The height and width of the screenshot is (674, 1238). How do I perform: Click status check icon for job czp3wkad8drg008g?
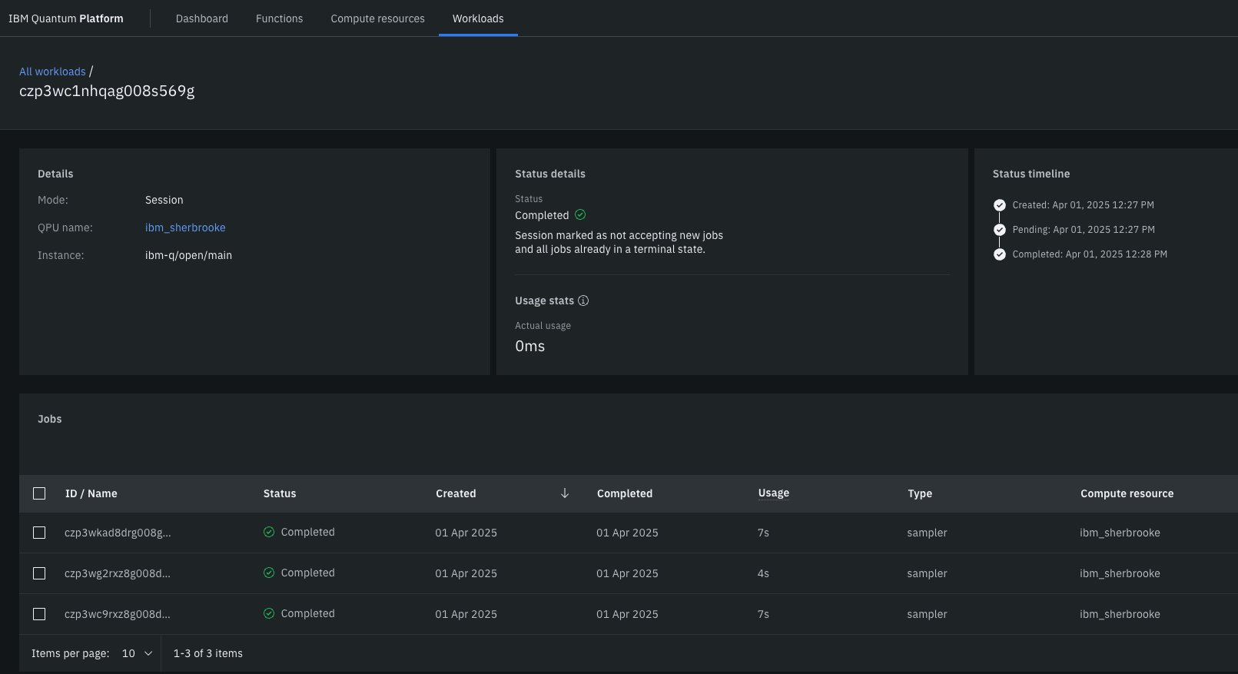tap(269, 532)
